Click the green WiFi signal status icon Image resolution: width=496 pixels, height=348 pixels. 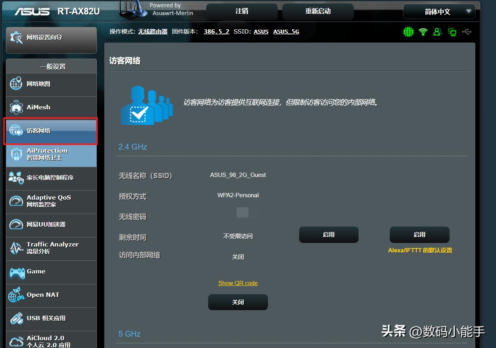[423, 32]
